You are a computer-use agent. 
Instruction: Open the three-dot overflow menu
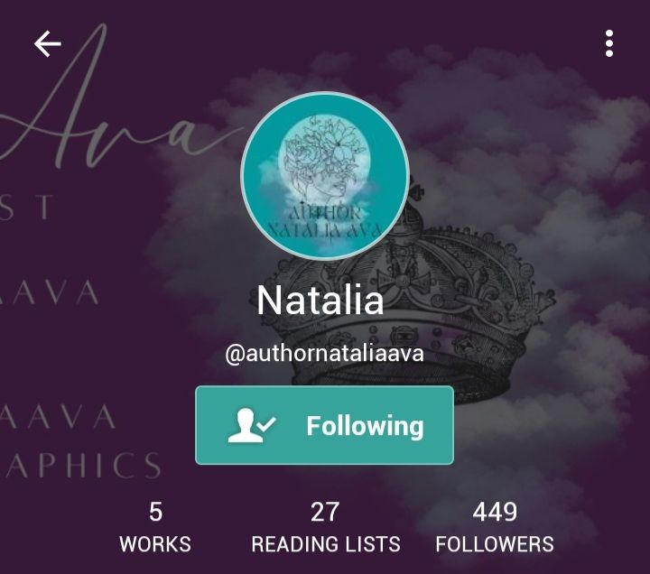click(x=609, y=43)
